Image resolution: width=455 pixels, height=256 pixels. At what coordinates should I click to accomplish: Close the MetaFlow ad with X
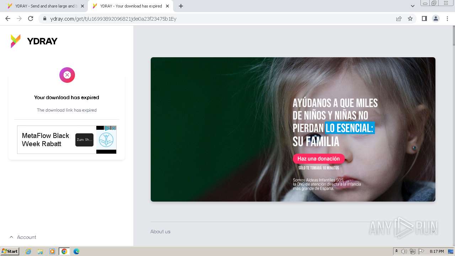pos(114,128)
